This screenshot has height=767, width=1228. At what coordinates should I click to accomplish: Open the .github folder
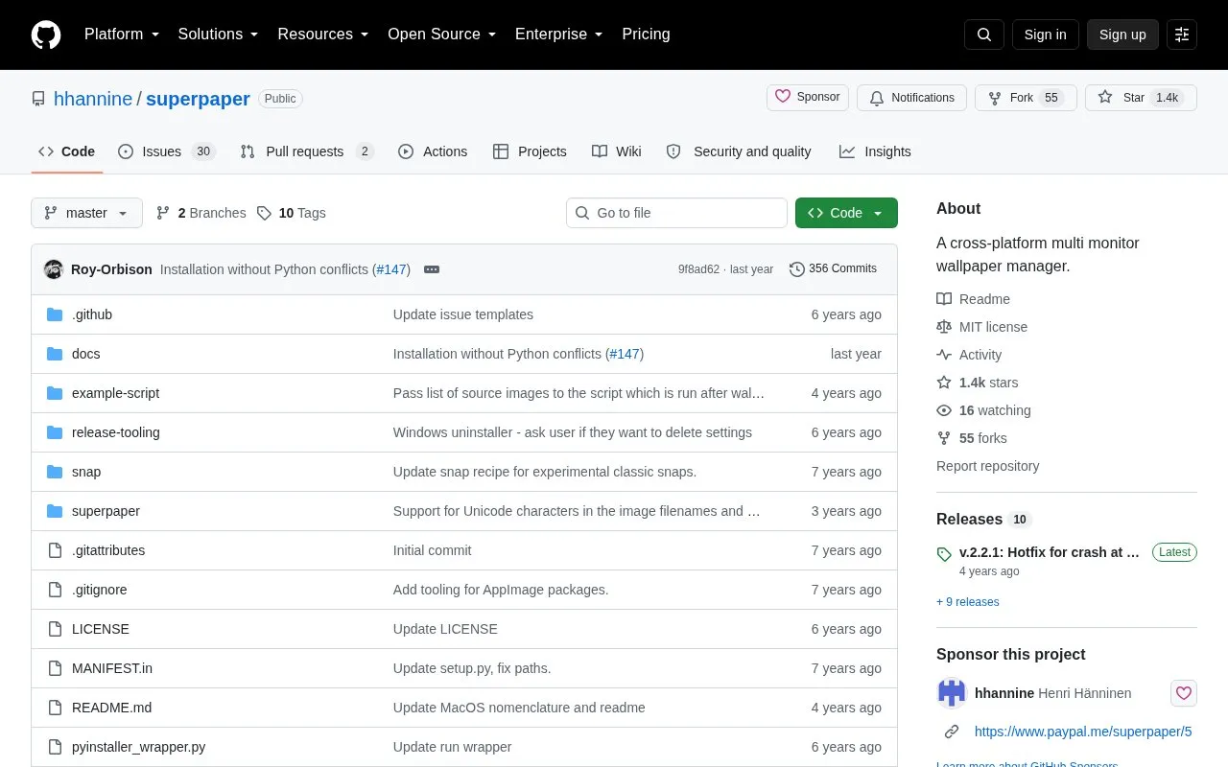92,314
